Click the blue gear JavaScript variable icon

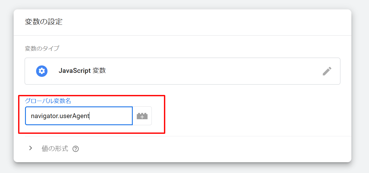click(x=42, y=71)
